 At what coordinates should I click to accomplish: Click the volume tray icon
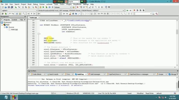coord(166,97)
